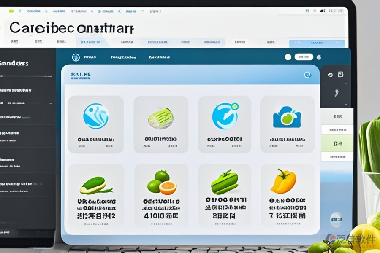Click the blue circular icon in panel header
The image size is (380, 253).
(x=307, y=75)
